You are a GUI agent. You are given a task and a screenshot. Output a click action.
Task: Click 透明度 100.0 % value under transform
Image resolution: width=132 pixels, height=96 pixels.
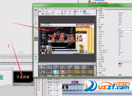pyautogui.click(x=121, y=13)
